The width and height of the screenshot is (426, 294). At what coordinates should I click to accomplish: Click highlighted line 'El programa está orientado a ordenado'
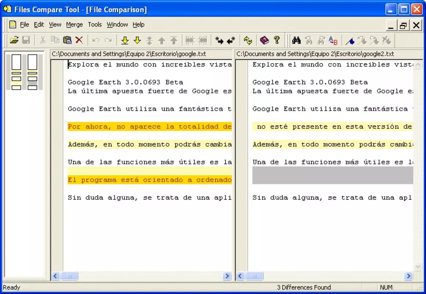tap(150, 180)
